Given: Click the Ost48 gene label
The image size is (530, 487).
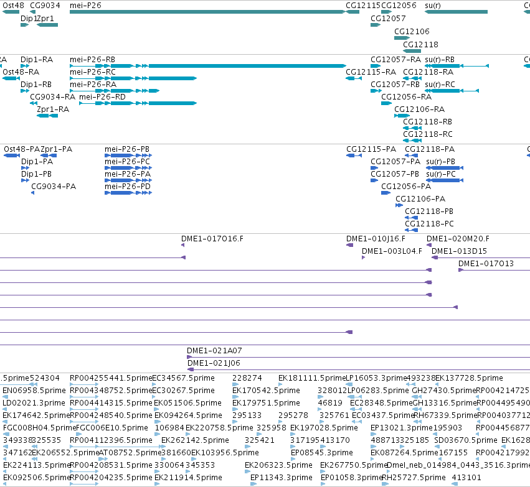Looking at the screenshot, I should [x=13, y=6].
